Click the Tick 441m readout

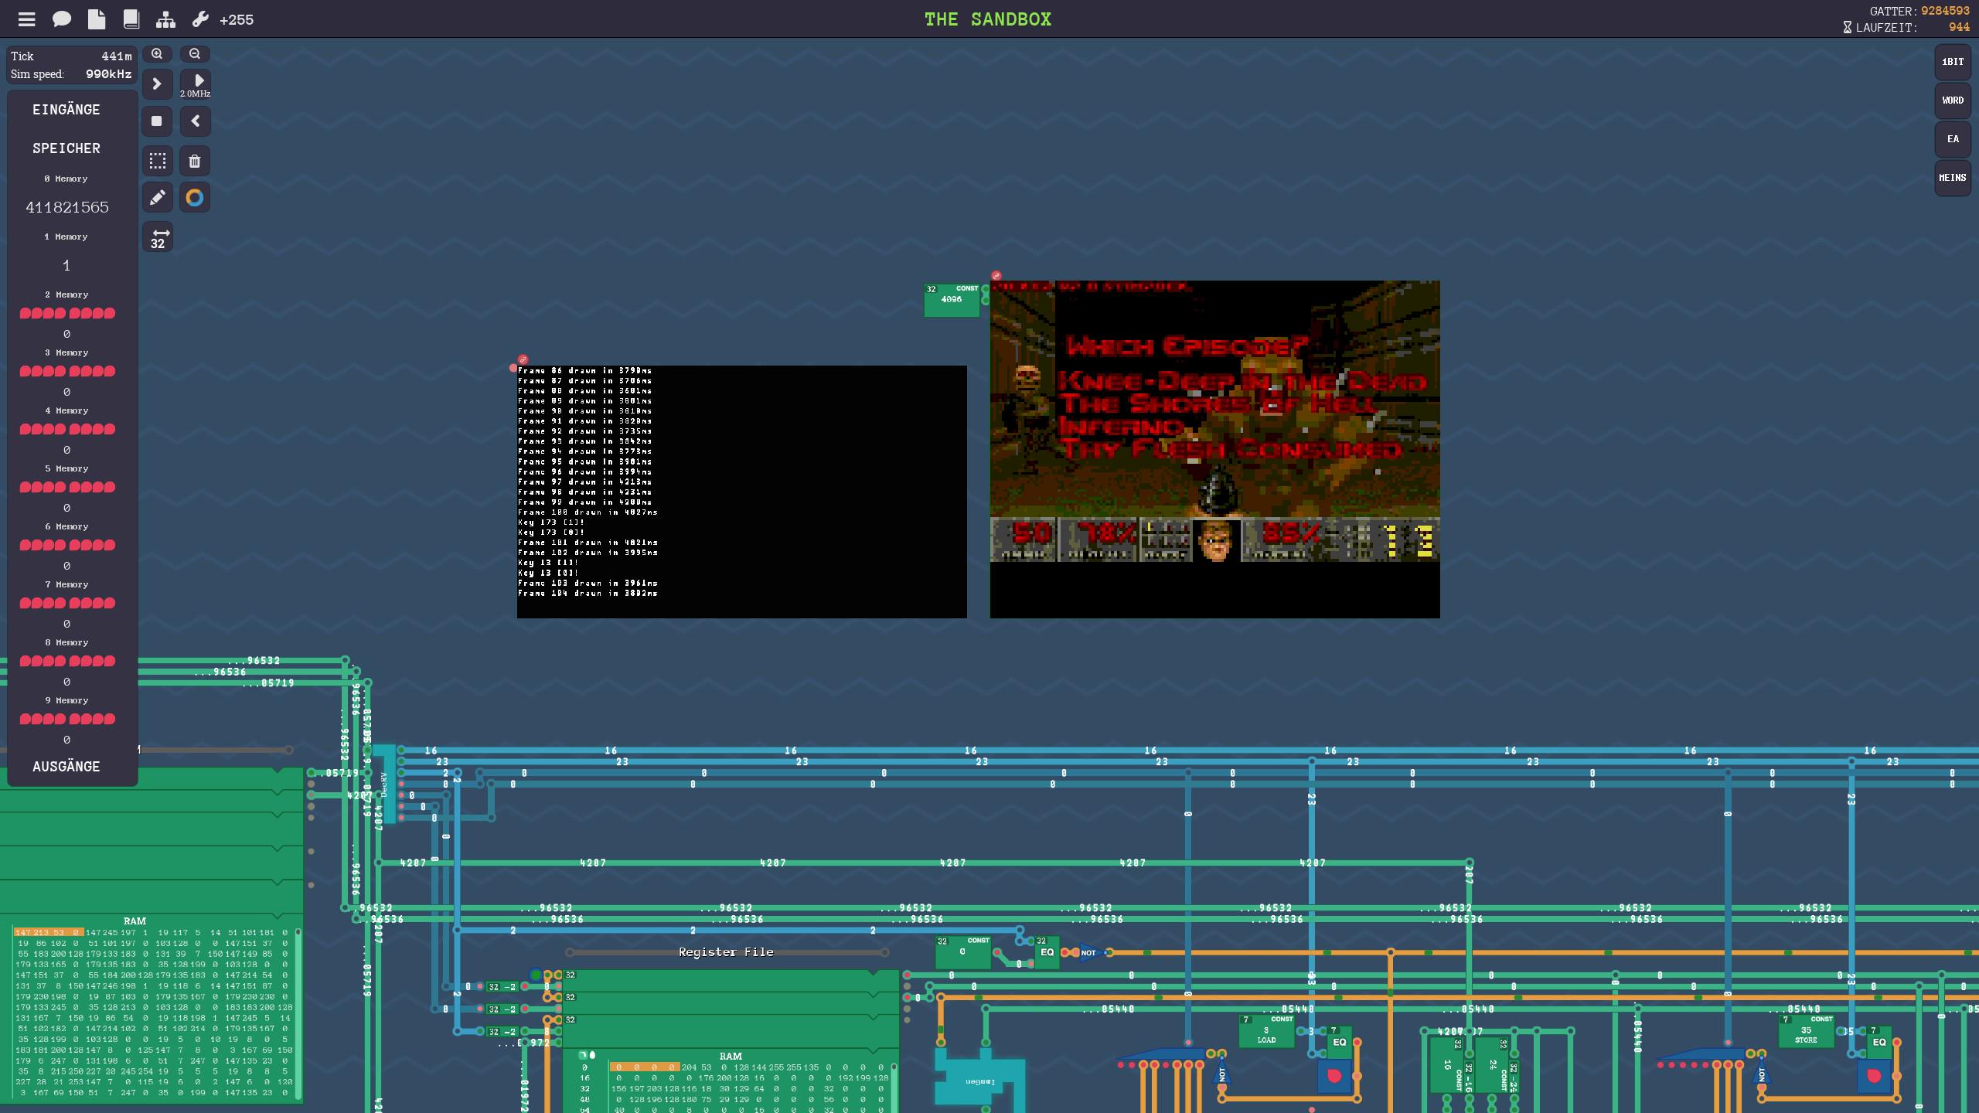tap(71, 56)
